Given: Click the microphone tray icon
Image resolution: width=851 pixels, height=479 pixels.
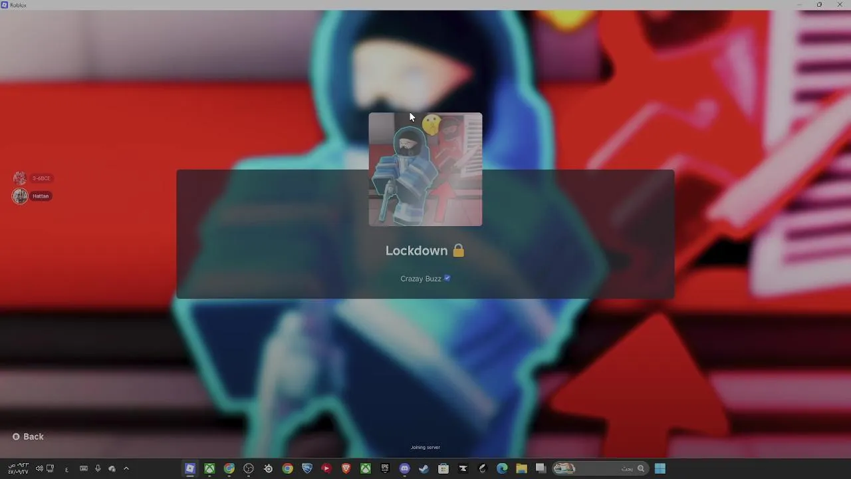Looking at the screenshot, I should [x=98, y=468].
